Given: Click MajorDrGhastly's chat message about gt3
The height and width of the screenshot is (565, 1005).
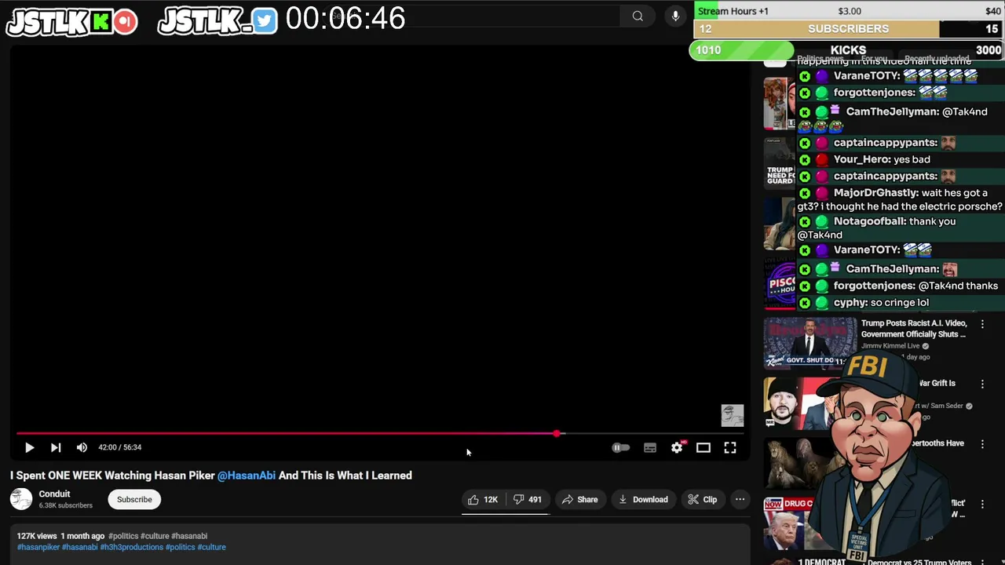Looking at the screenshot, I should pos(900,199).
